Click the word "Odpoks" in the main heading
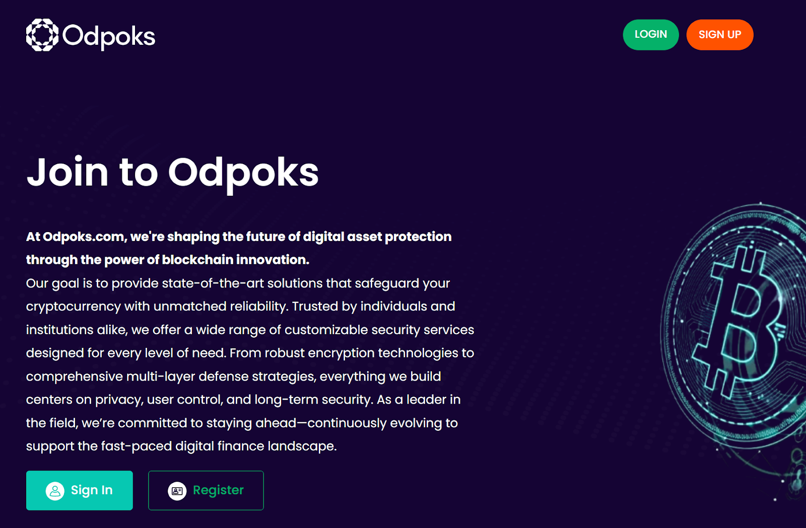Screen dimensions: 806x528 point(243,172)
